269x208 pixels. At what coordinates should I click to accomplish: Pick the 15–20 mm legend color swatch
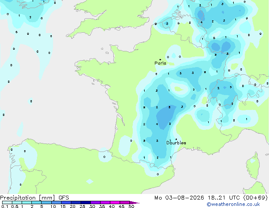click(66, 202)
